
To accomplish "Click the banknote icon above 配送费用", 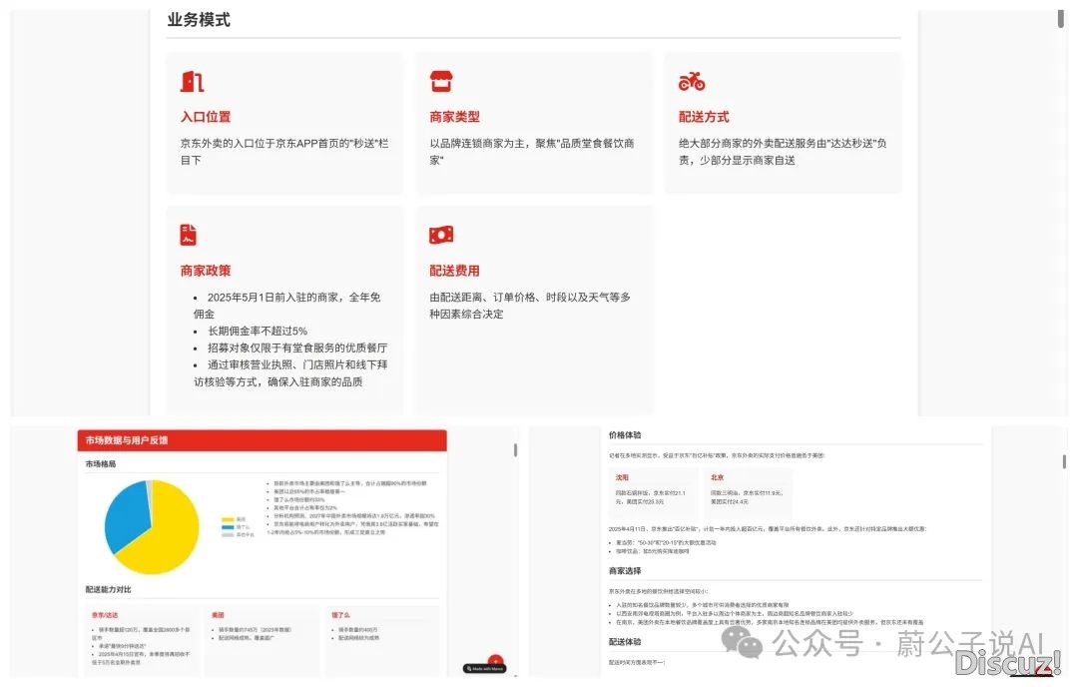I will [441, 235].
